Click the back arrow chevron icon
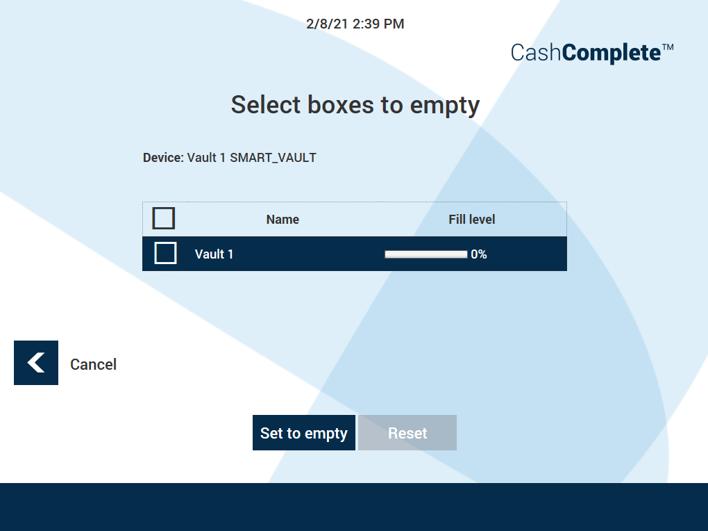The height and width of the screenshot is (531, 708). [35, 363]
